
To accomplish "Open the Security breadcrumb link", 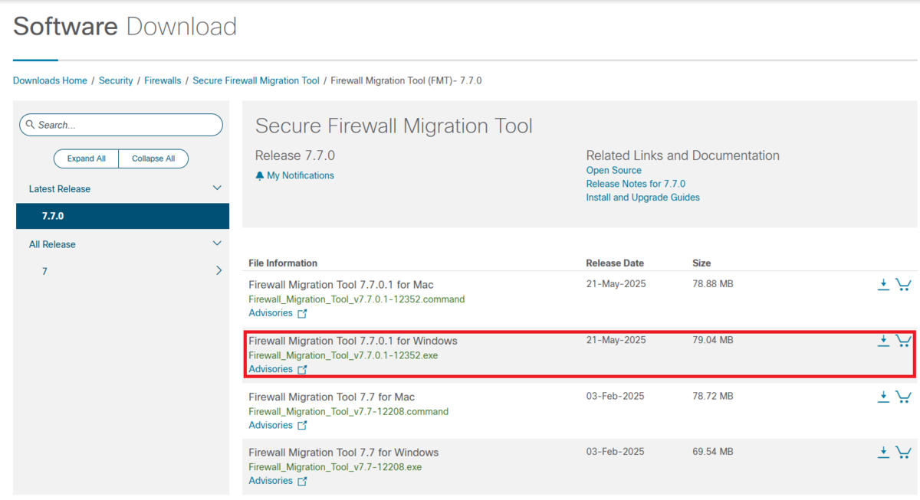I will point(116,80).
